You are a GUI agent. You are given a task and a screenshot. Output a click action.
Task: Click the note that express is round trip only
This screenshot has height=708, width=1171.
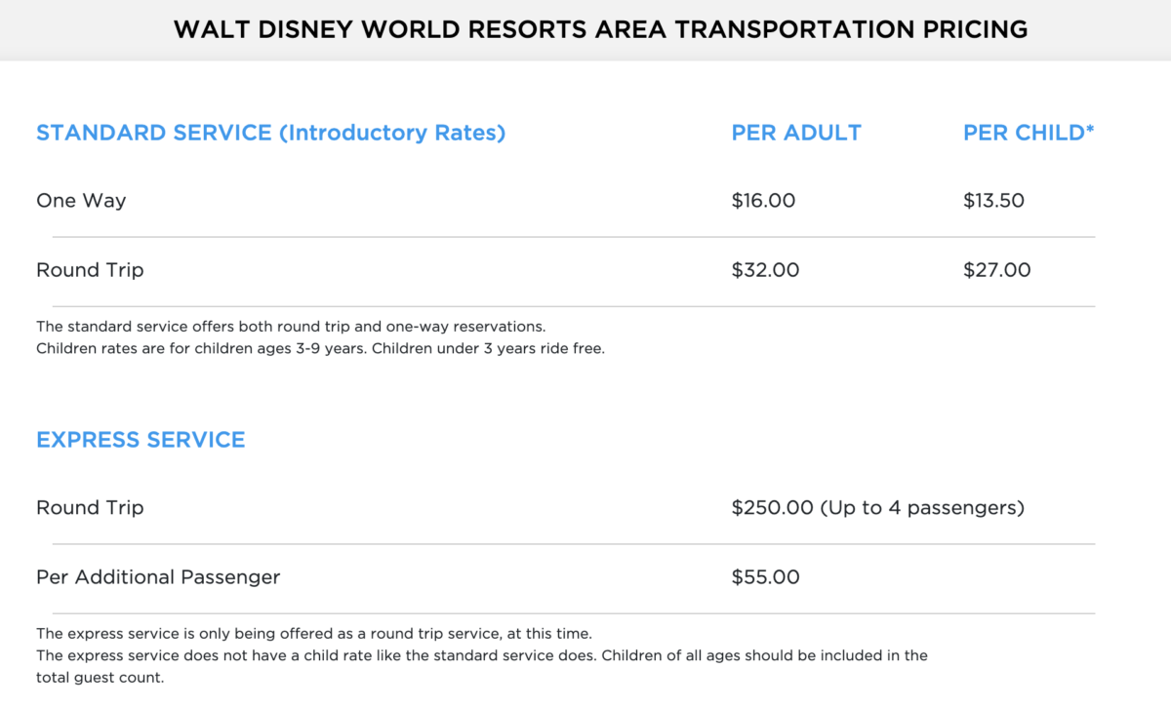point(313,633)
